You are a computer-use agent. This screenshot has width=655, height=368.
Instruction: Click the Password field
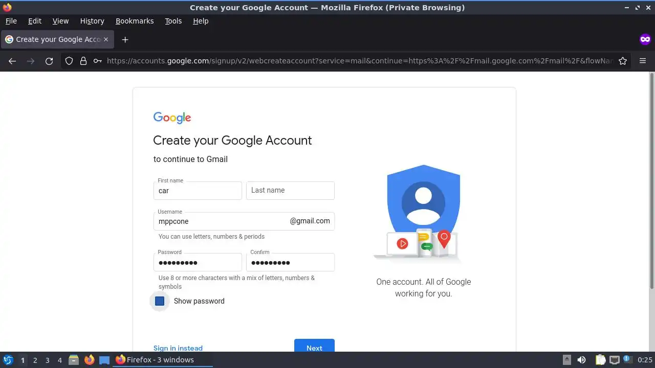pos(198,262)
